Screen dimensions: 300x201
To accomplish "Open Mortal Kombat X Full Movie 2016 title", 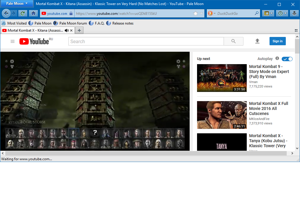I will click(x=268, y=108).
